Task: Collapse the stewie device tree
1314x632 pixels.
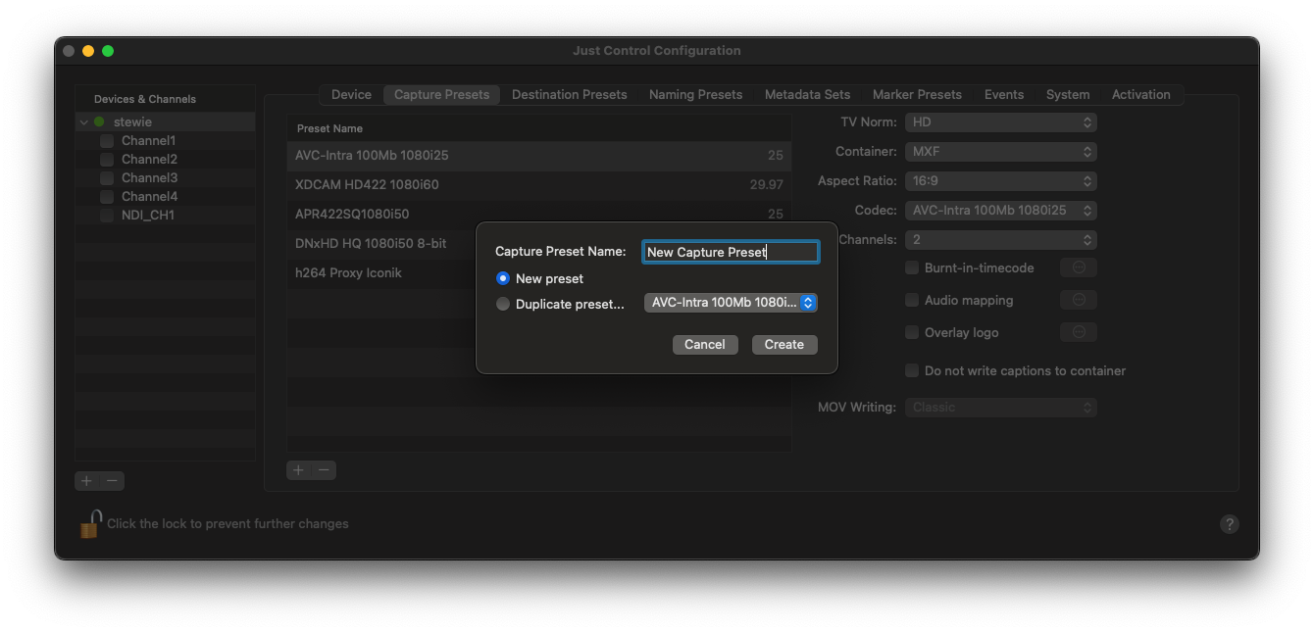Action: tap(84, 122)
